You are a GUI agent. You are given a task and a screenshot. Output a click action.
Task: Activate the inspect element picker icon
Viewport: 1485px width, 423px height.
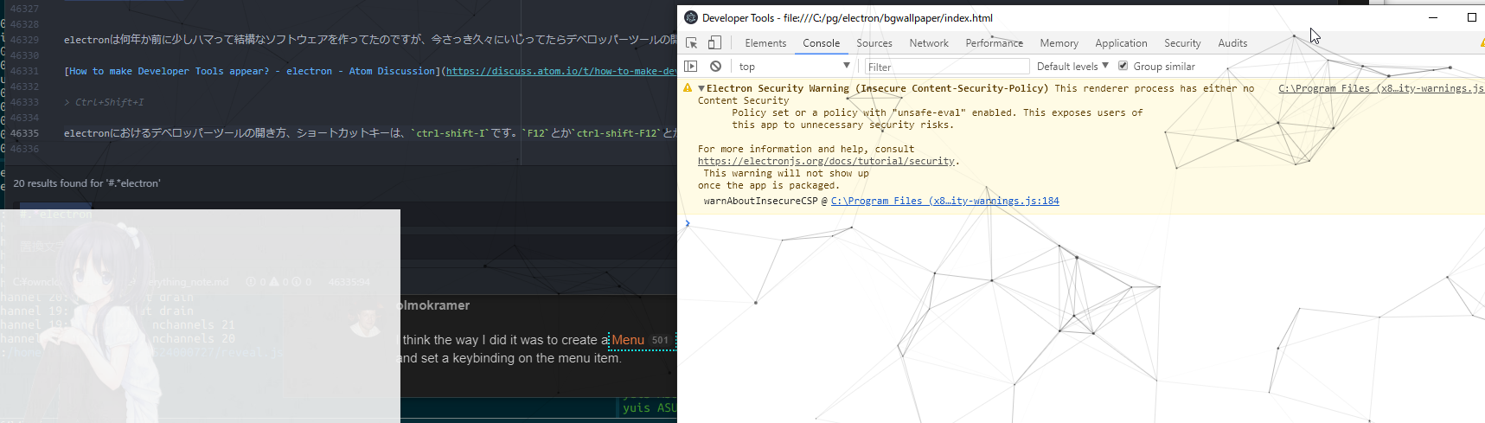point(691,43)
